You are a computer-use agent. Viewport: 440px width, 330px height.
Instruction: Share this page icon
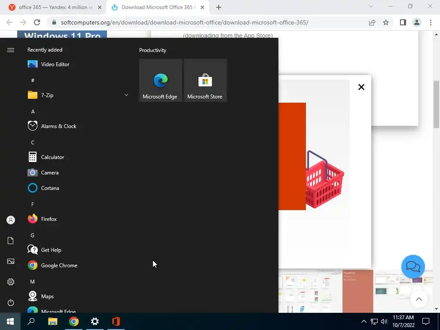pyautogui.click(x=372, y=22)
